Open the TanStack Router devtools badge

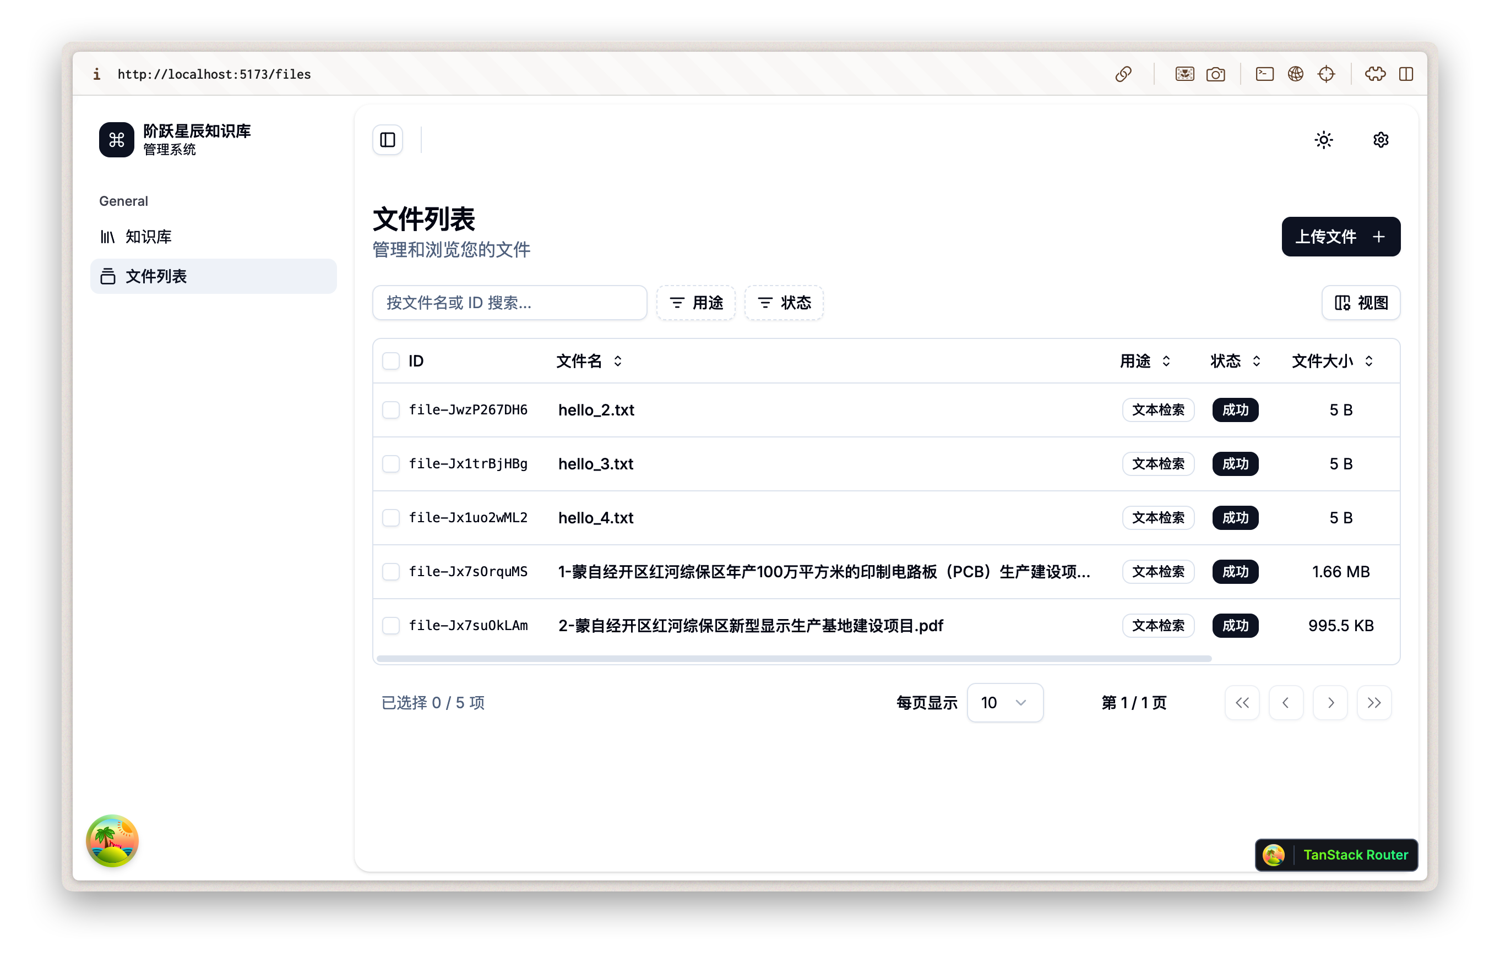click(1336, 855)
